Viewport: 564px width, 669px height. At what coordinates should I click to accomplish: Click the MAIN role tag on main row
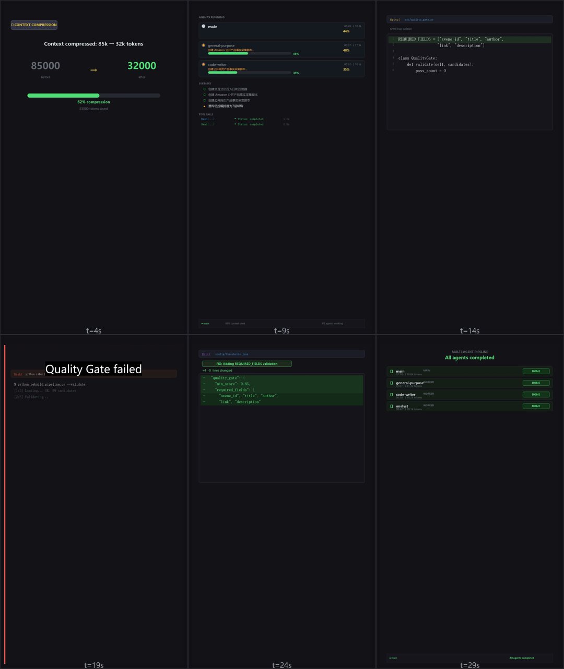(427, 371)
